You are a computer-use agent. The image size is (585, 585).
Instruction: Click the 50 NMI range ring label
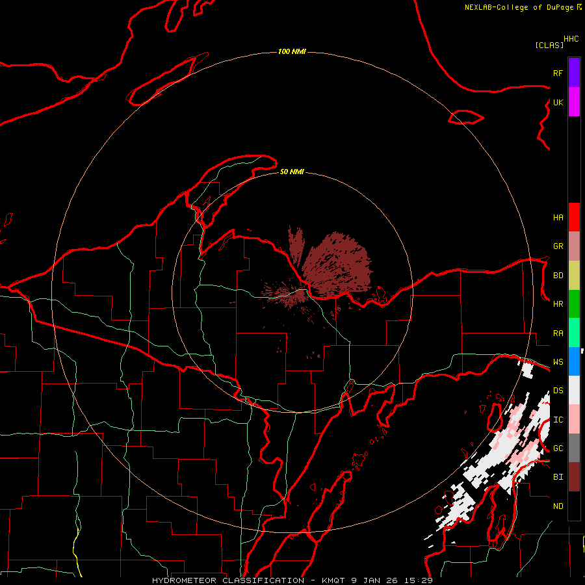(x=292, y=172)
